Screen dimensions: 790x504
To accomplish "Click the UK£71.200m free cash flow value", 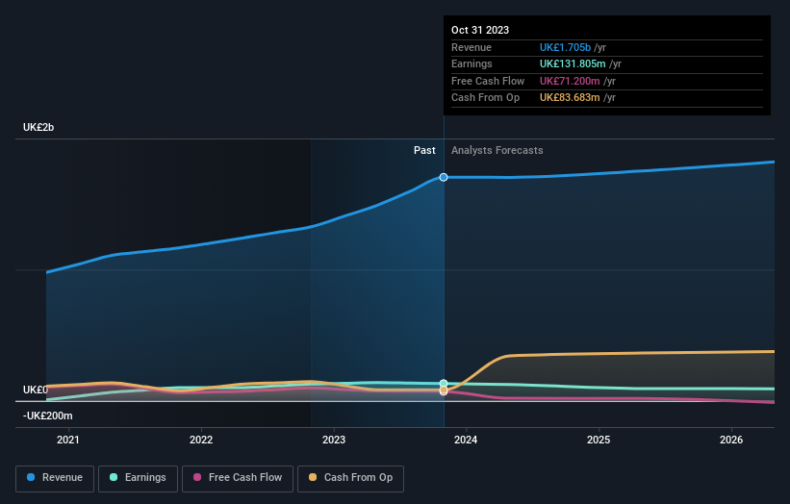I will [570, 81].
